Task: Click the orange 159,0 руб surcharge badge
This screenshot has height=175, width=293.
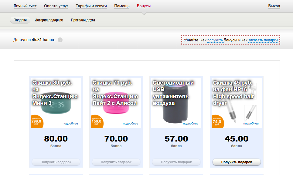Action: click(97, 121)
